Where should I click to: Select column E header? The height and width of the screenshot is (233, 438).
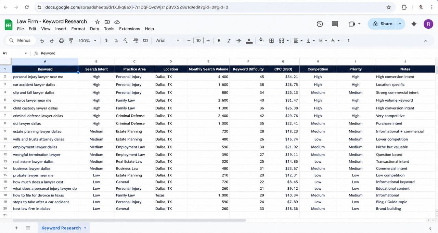tap(208, 61)
